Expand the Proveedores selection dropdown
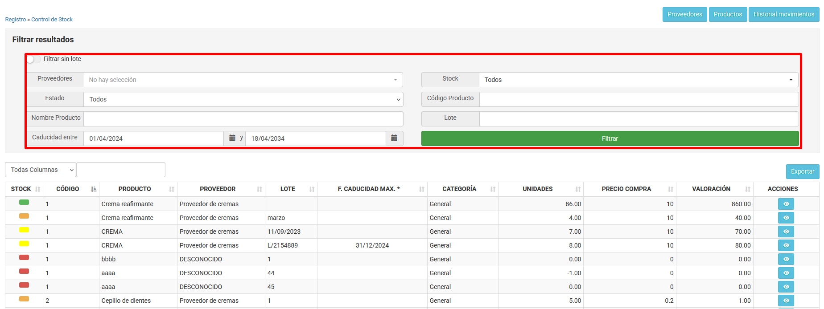Image resolution: width=824 pixels, height=309 pixels. 243,80
